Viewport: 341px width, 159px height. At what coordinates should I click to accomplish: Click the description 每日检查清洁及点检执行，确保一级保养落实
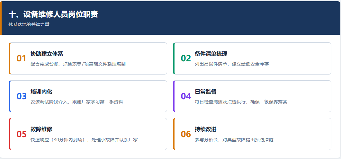(241, 102)
